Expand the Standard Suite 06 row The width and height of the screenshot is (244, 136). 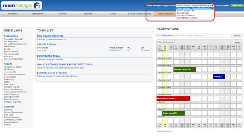[158, 95]
